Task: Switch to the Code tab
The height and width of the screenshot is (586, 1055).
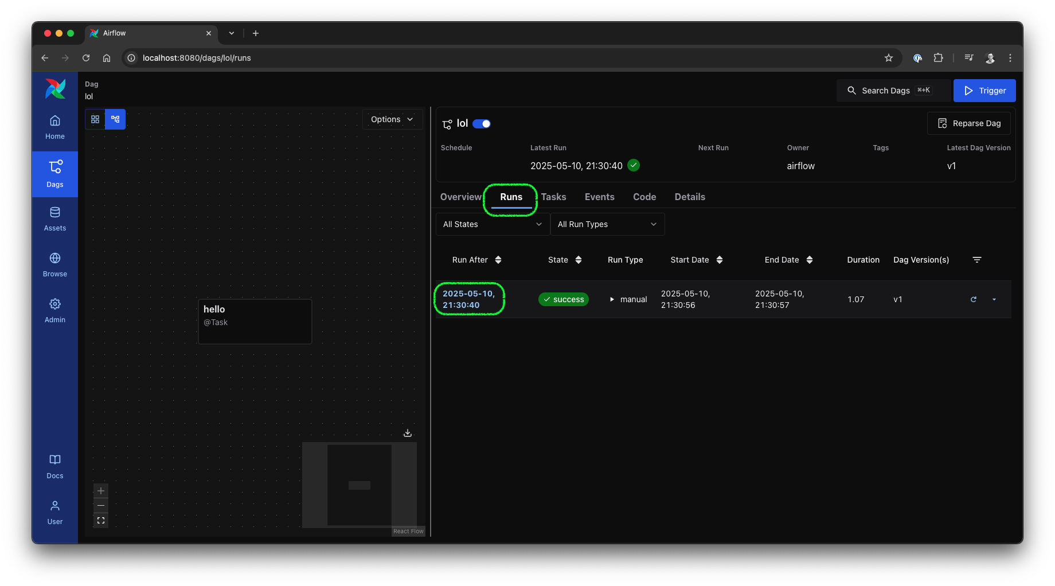Action: pos(644,197)
